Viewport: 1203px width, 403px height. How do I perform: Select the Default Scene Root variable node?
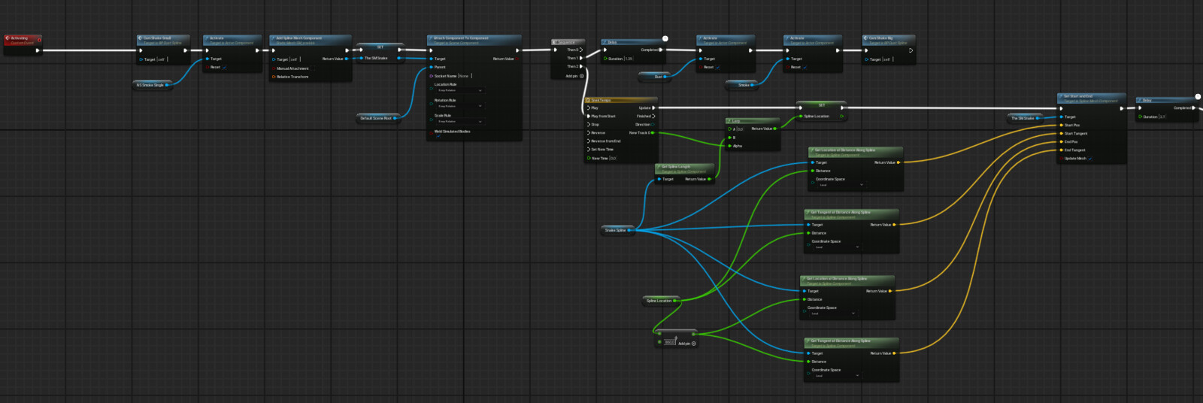click(x=378, y=118)
